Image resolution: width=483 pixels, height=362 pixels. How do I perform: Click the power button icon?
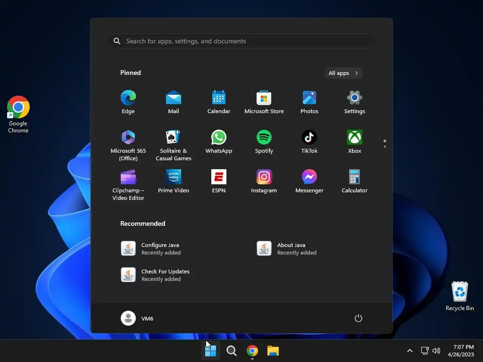coord(358,318)
